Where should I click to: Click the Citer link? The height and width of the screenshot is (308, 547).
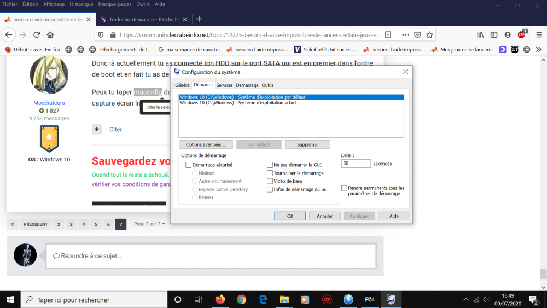[115, 130]
